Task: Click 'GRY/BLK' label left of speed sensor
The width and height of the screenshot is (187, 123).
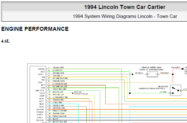Action: (x=139, y=73)
